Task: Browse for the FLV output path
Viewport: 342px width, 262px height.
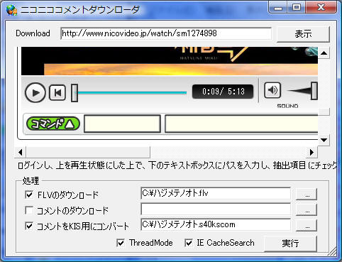Action: pyautogui.click(x=307, y=195)
